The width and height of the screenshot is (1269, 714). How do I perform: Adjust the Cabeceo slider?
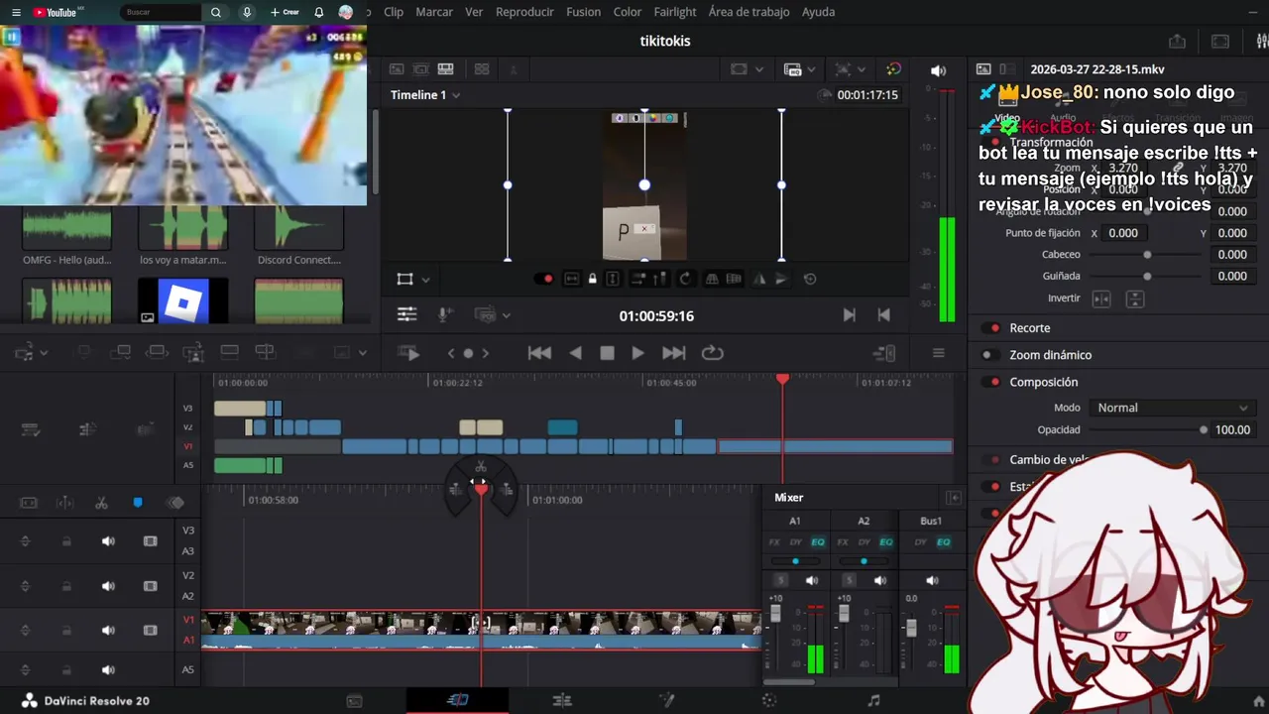pyautogui.click(x=1147, y=255)
